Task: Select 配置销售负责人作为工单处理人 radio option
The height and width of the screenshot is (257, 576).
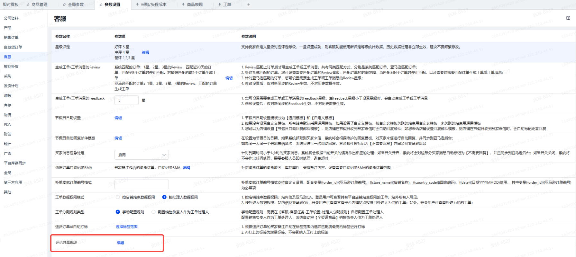Action: pos(153,212)
